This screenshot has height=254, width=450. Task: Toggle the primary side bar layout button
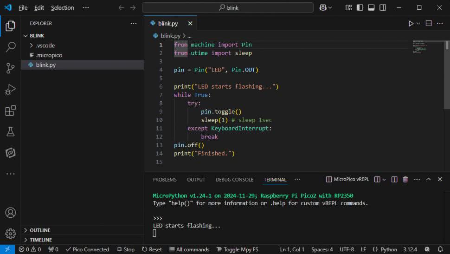click(x=360, y=7)
